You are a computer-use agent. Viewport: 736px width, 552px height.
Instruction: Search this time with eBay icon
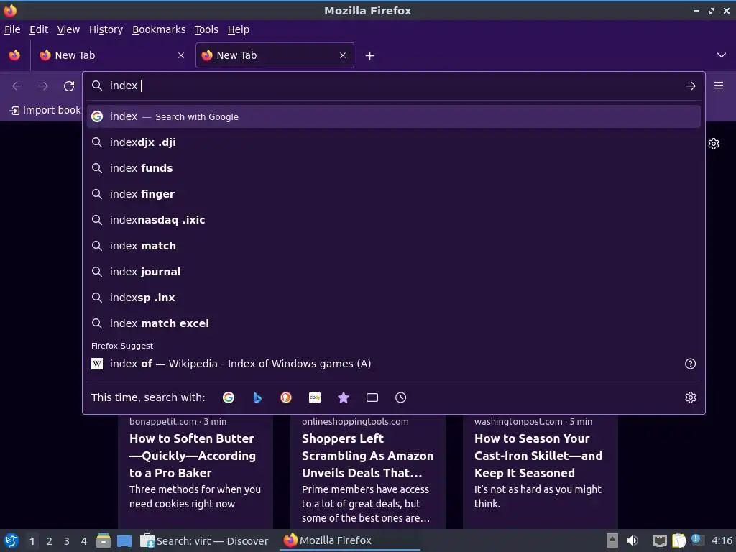coord(315,397)
